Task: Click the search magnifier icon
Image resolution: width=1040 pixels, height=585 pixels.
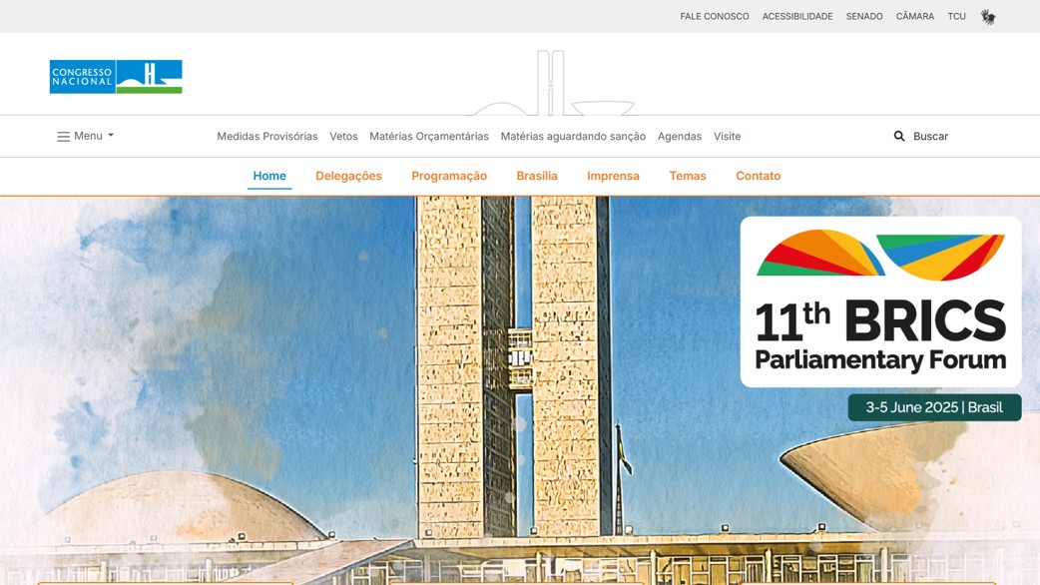Action: tap(898, 136)
